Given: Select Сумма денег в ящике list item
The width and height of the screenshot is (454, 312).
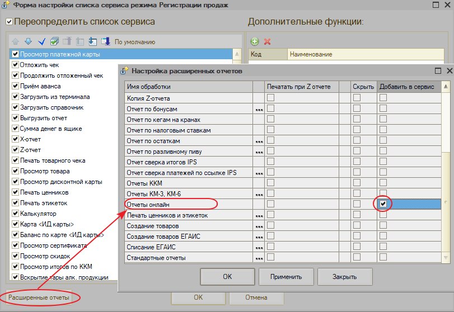Looking at the screenshot, I should click(51, 129).
